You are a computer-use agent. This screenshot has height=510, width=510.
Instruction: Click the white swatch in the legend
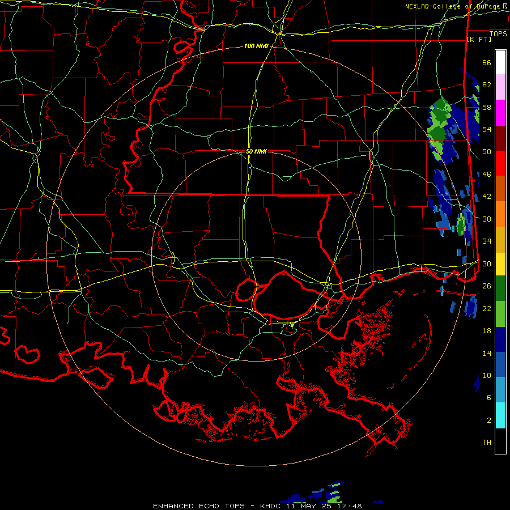tap(500, 62)
